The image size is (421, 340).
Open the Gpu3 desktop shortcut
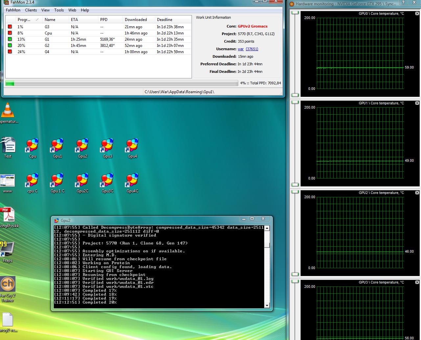click(x=107, y=148)
